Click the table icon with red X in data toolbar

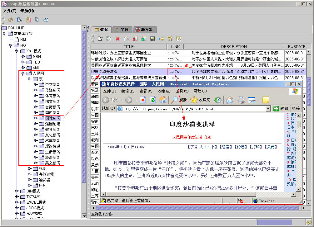[x=135, y=39]
